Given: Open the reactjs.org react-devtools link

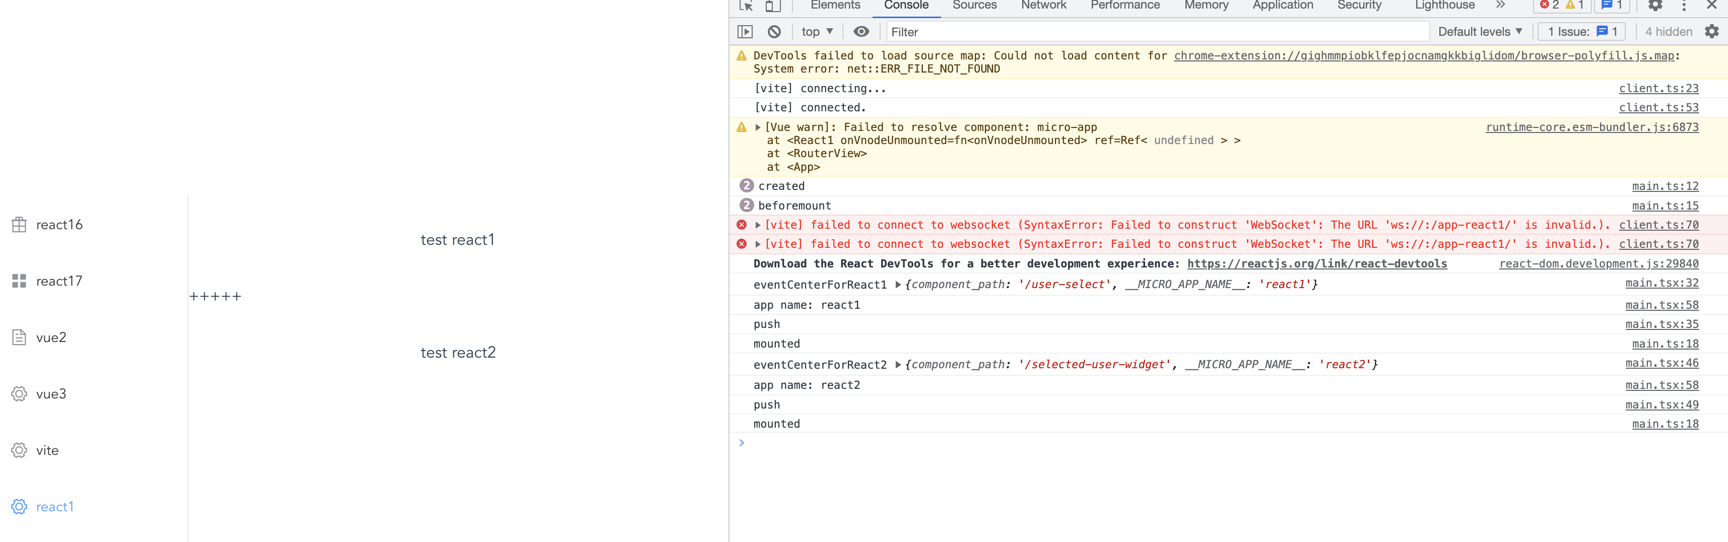Looking at the screenshot, I should click(x=1317, y=264).
